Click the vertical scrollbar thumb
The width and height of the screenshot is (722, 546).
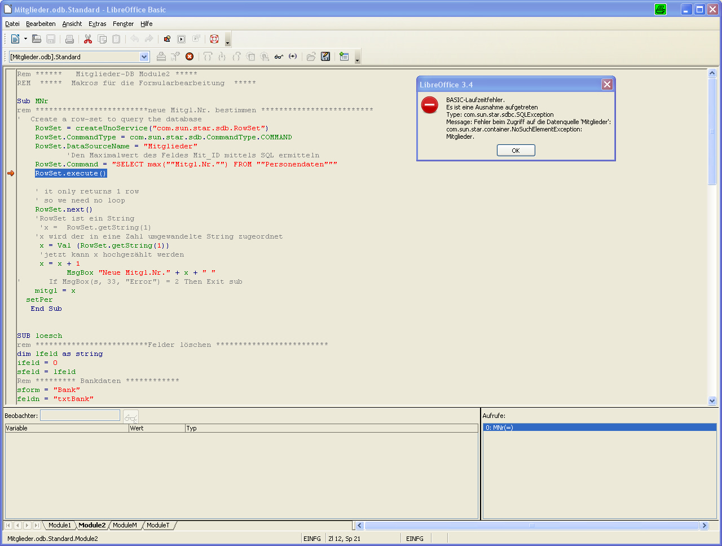pos(712,131)
